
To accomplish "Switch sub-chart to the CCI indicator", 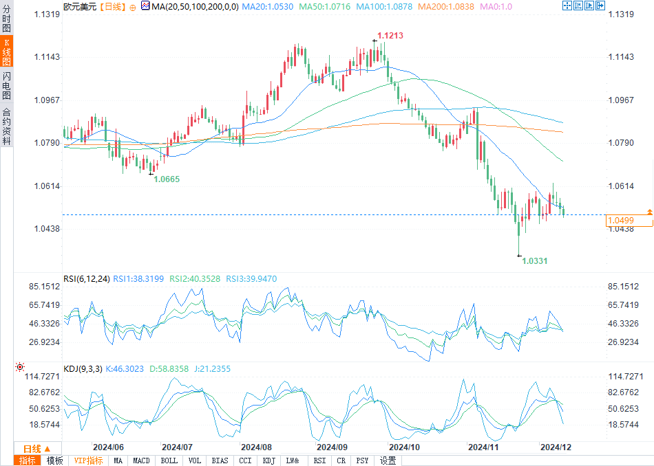I will click(x=245, y=461).
